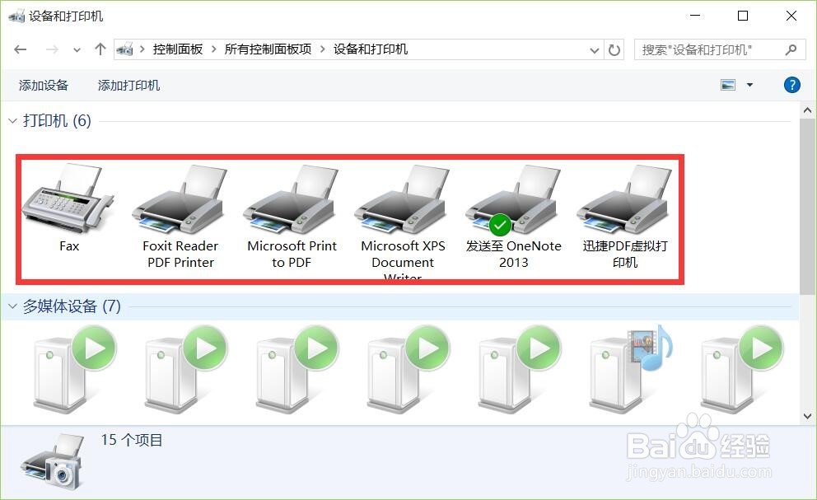Open the address bar history dropdown
817x500 pixels.
click(594, 50)
